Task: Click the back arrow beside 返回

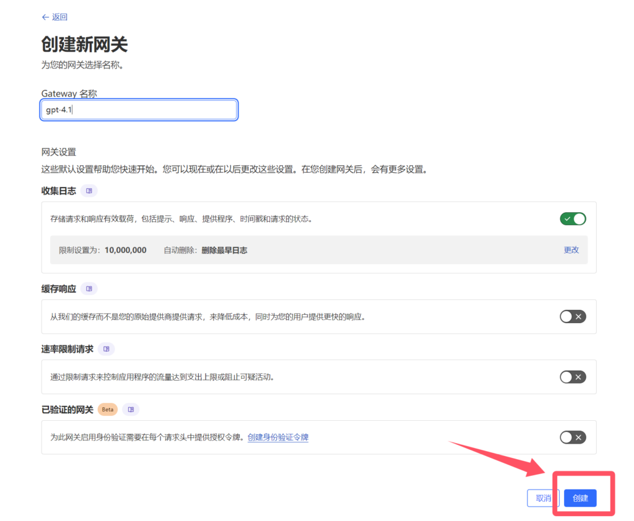Action: pyautogui.click(x=44, y=17)
